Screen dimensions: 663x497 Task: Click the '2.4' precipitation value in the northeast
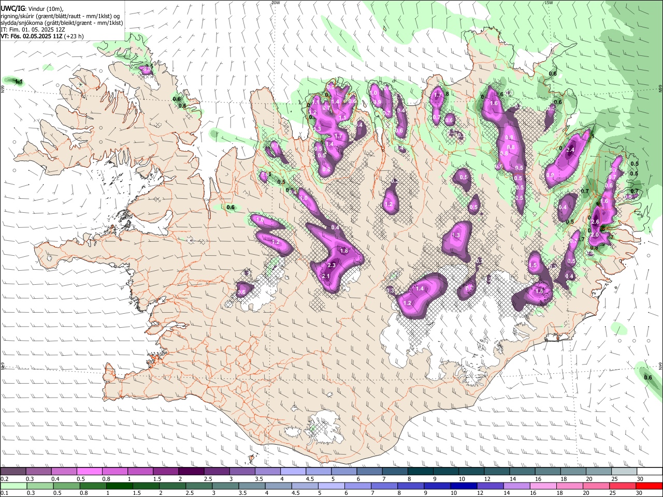[x=570, y=150]
